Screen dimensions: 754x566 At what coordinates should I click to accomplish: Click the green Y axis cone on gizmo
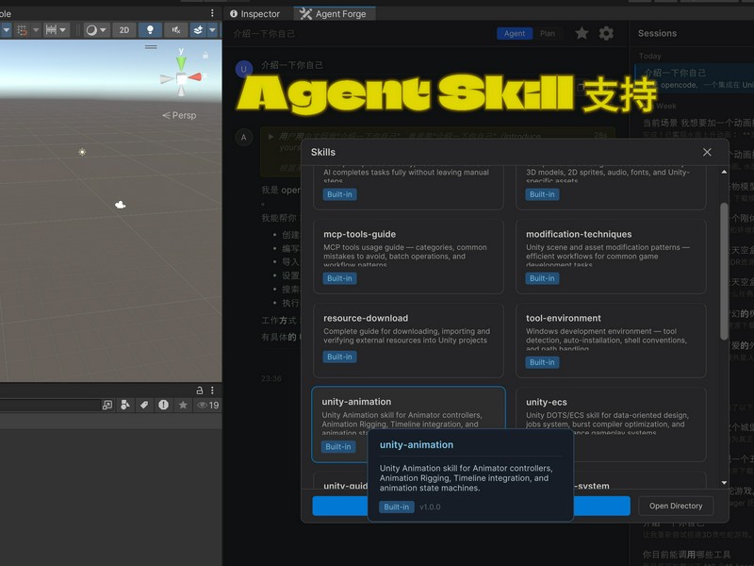click(x=181, y=62)
